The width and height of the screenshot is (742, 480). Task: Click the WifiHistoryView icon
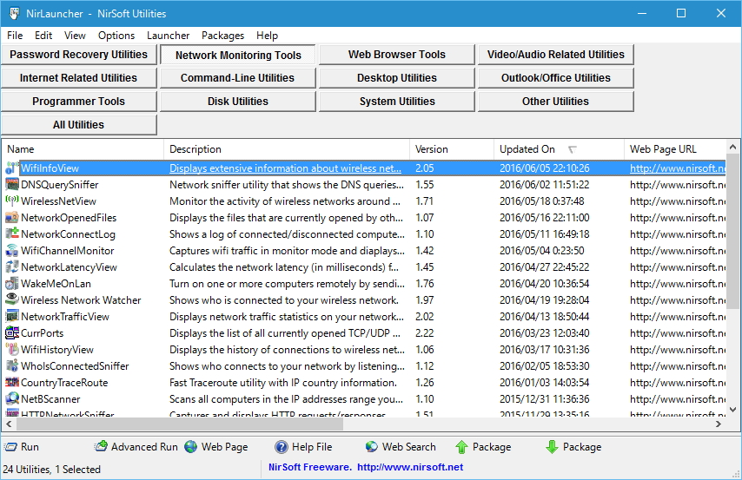pos(12,350)
